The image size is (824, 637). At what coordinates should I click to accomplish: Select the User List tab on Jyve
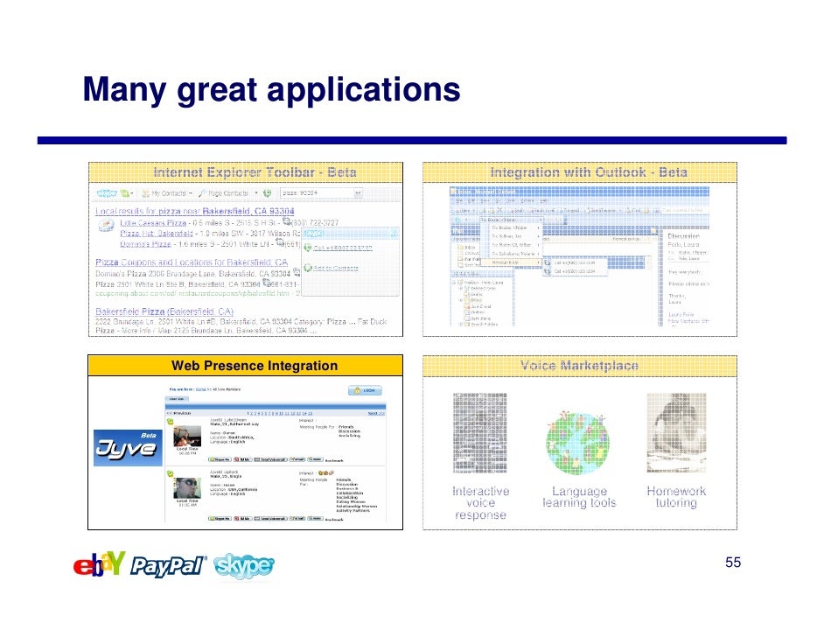177,399
